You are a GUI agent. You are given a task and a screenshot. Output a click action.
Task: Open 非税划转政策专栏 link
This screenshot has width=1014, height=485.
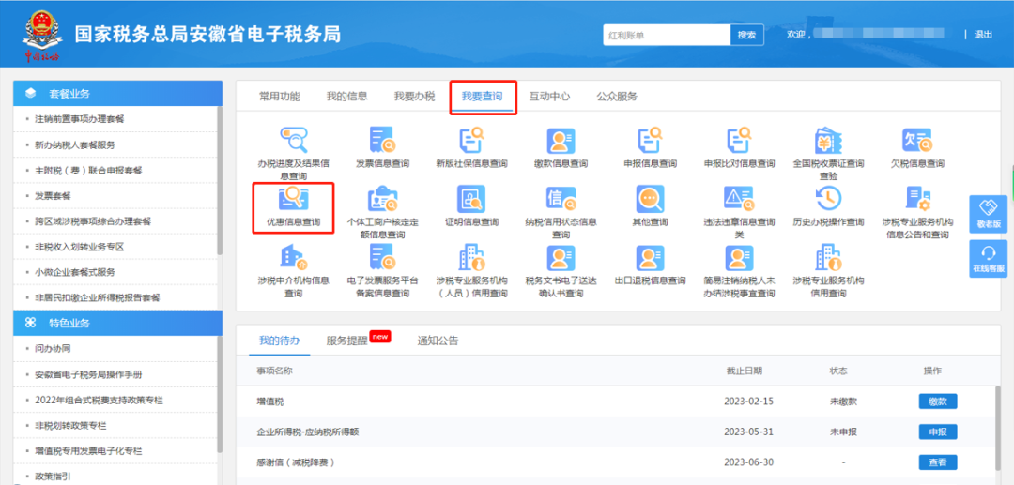click(69, 426)
